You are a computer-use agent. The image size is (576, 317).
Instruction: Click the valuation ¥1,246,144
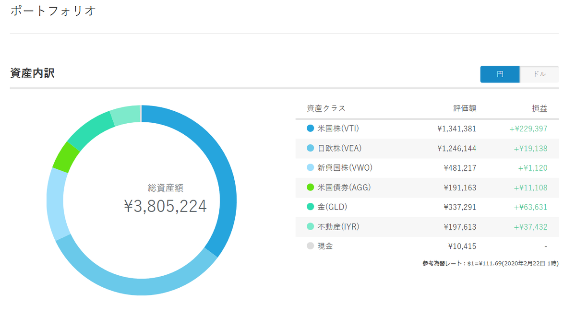click(x=456, y=148)
